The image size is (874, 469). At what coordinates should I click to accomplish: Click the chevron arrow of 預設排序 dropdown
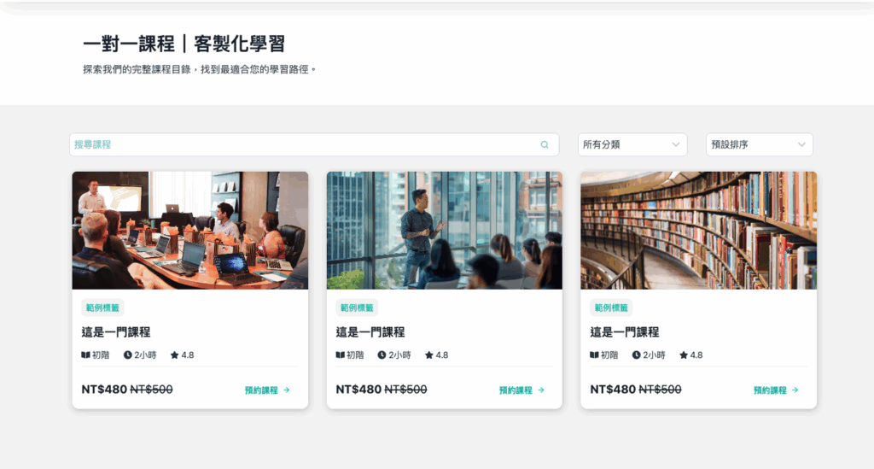(801, 145)
